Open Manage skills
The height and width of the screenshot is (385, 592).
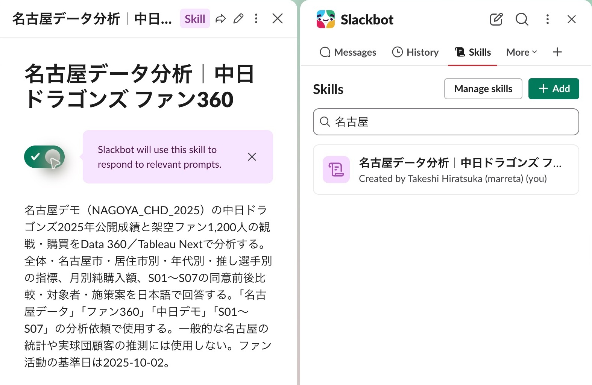[483, 89]
